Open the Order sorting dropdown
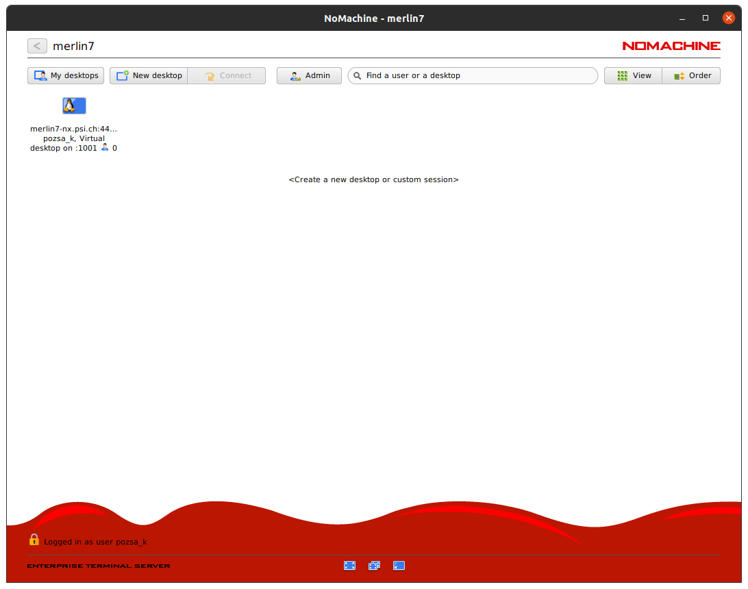The image size is (748, 589). (x=691, y=75)
